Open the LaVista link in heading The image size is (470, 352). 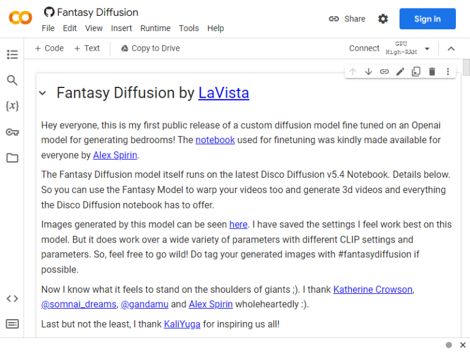223,93
